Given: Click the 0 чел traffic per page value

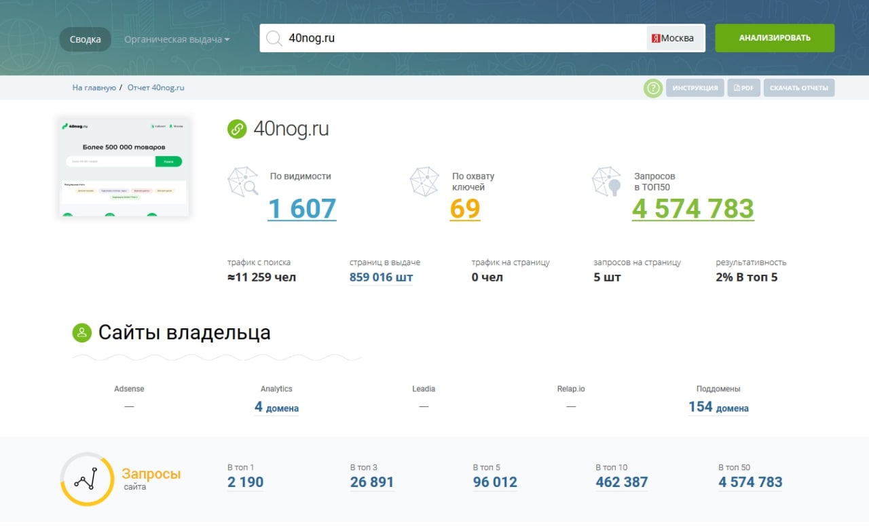Looking at the screenshot, I should 487,277.
